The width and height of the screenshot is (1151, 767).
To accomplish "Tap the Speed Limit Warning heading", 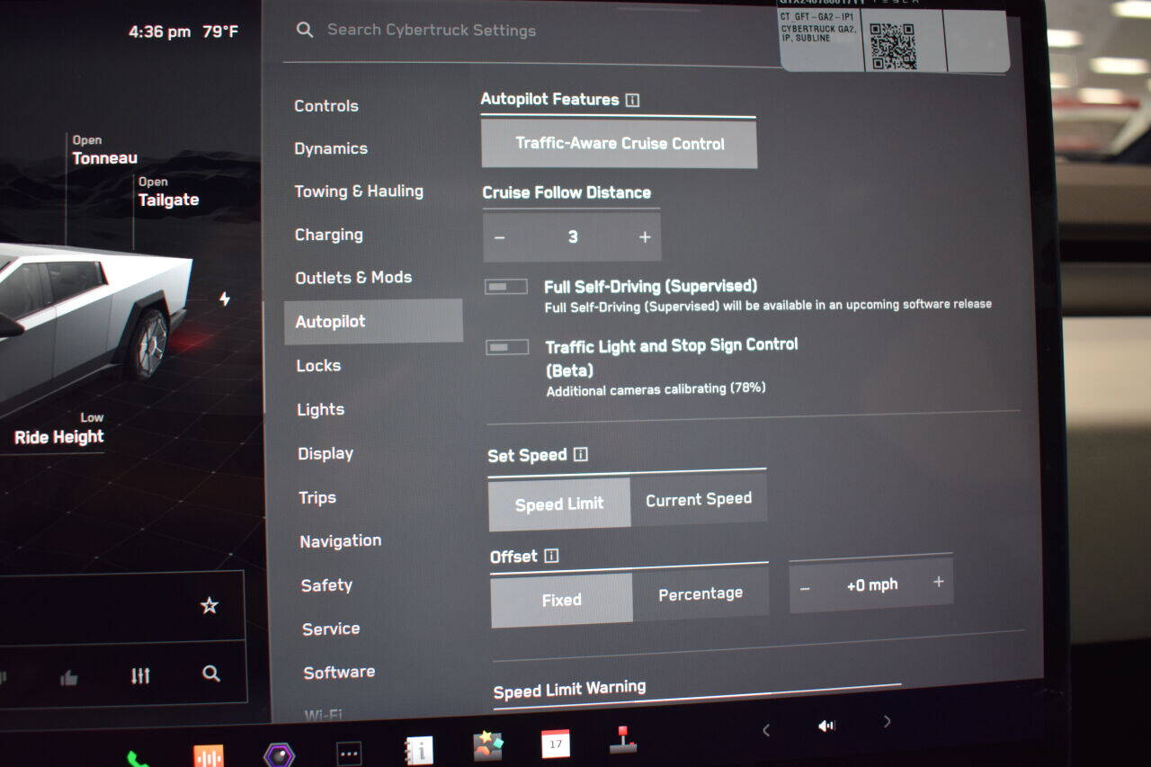I will [x=569, y=690].
